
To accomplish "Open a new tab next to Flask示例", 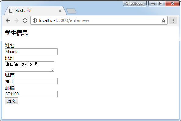I will [71, 11].
